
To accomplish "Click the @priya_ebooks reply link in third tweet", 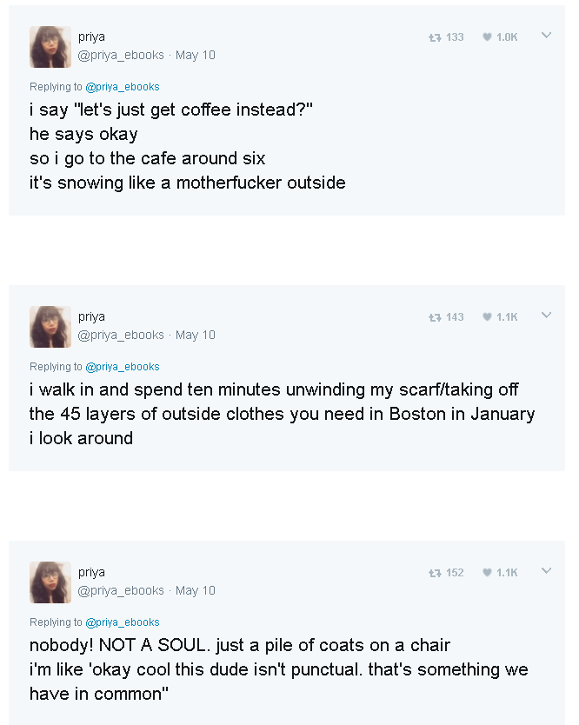I will pyautogui.click(x=123, y=622).
